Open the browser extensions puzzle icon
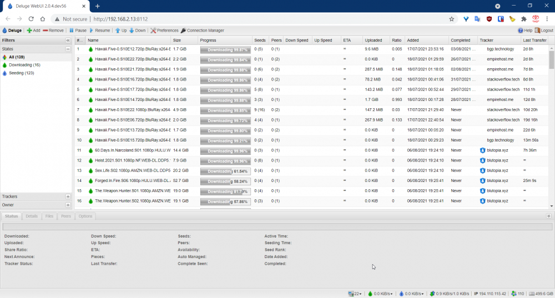 524,19
